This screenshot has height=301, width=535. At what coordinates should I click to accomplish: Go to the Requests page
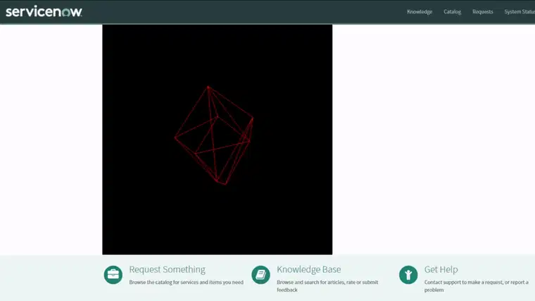482,11
